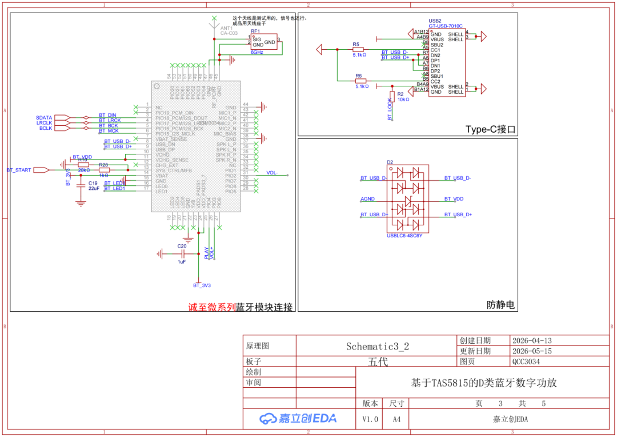This screenshot has width=617, height=437.
Task: Click capacitor C19 symbol
Action: point(81,186)
